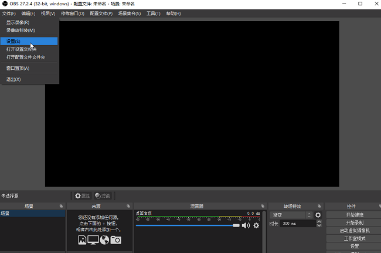Select the scene item in Scenes list
Image resolution: width=381 pixels, height=253 pixels.
(x=32, y=214)
